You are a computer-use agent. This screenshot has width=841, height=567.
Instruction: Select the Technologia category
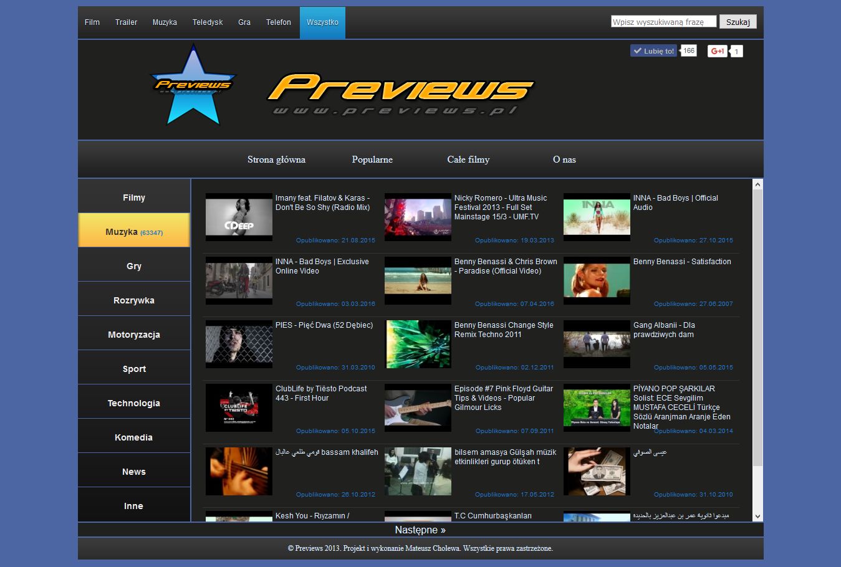(134, 403)
